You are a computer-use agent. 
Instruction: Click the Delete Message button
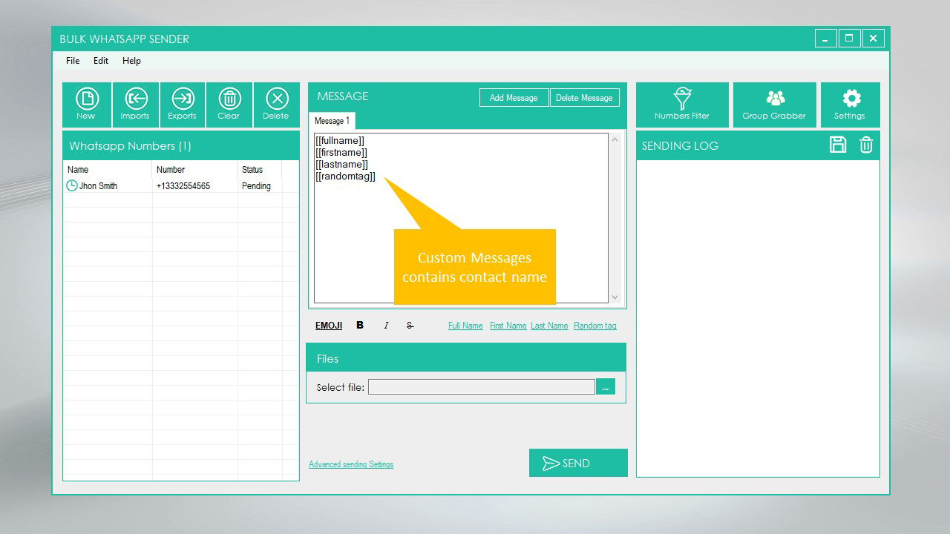point(584,98)
